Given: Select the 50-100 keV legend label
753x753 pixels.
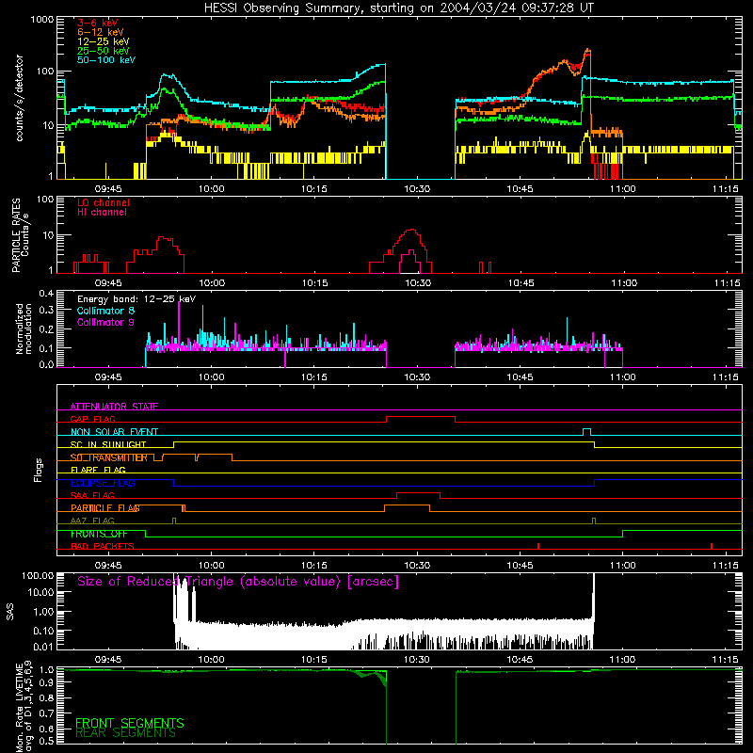Looking at the screenshot, I should pos(106,60).
